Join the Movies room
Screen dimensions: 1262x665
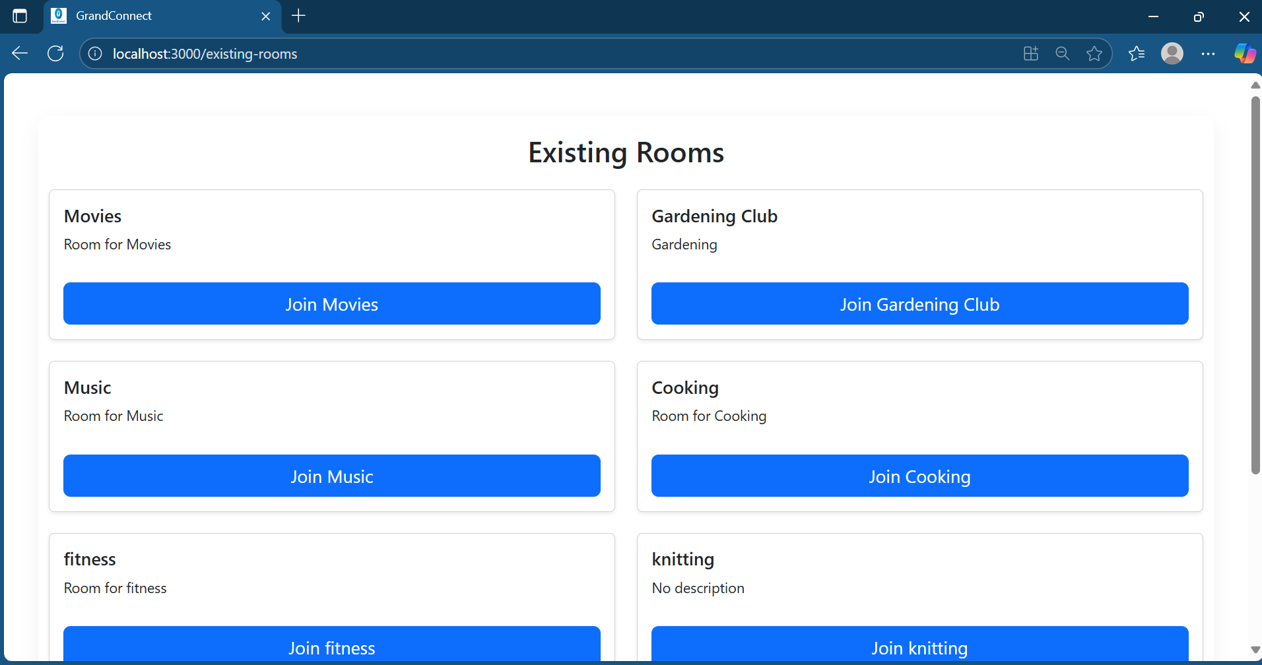(332, 303)
